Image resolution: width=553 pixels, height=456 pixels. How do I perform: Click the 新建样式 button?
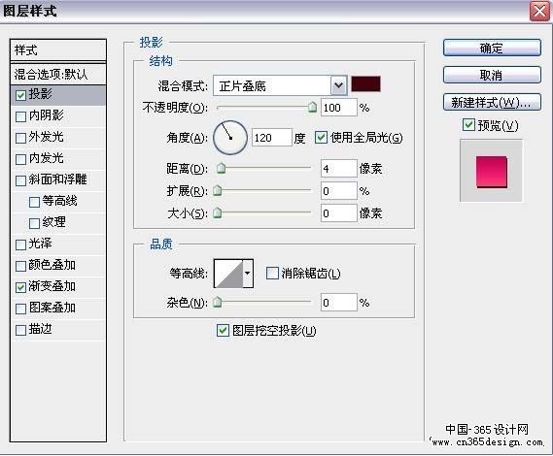[x=492, y=103]
